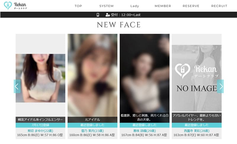Click the Rekan heart logo

coord(8,6)
